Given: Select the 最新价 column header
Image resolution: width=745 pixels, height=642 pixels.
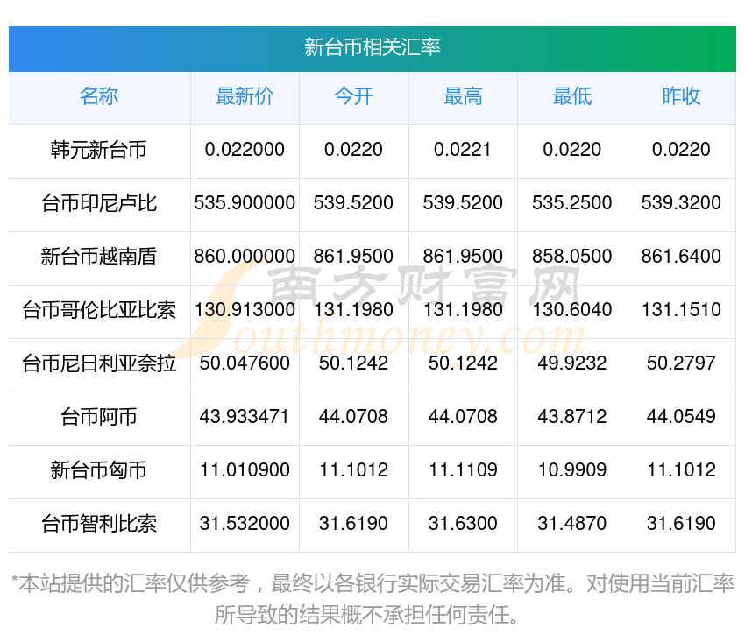Looking at the screenshot, I should tap(245, 97).
